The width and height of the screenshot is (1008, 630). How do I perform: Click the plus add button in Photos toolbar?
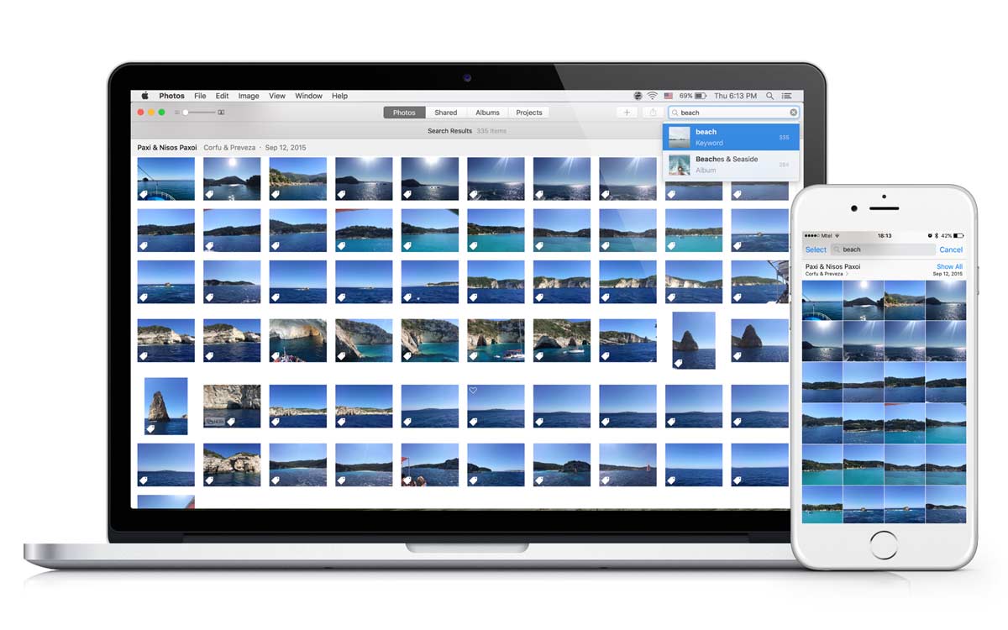coord(627,113)
